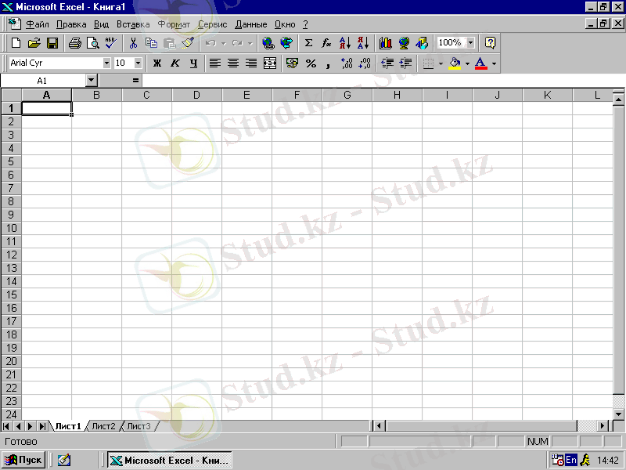Viewport: 626px width, 470px height.
Task: Switch to the Лист3 sheet tab
Action: click(x=139, y=426)
